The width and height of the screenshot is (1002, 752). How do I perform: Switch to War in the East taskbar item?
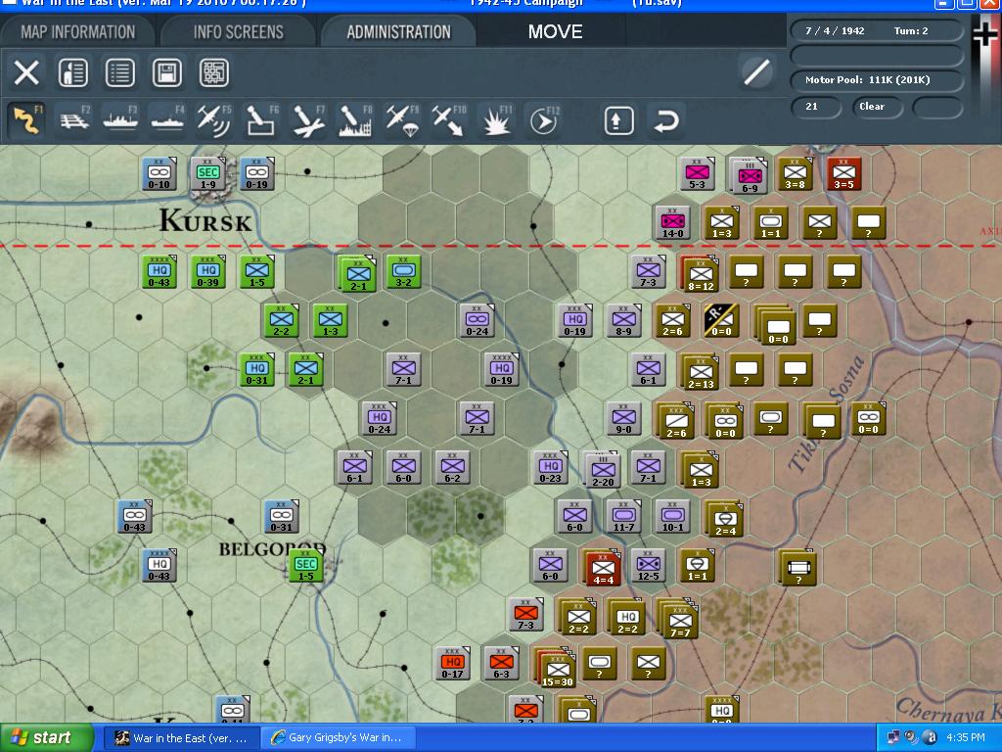(x=180, y=738)
